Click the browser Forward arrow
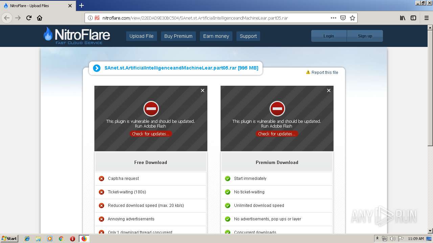433x243 pixels. (x=18, y=18)
